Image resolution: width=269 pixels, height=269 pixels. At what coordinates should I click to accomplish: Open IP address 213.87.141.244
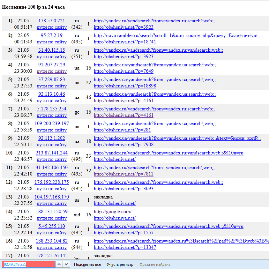[52, 153]
